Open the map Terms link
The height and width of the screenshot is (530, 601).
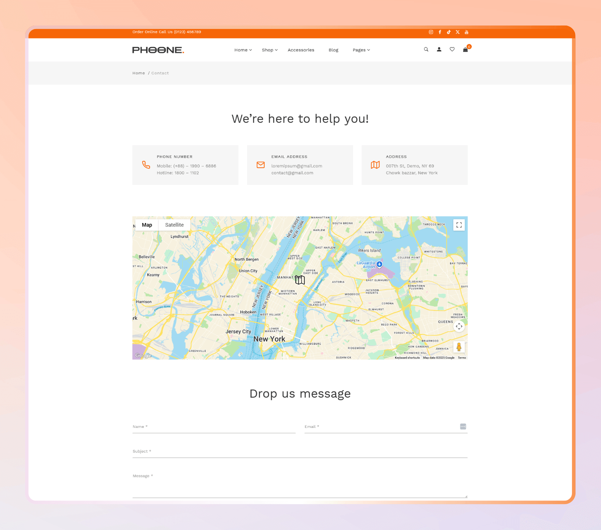pyautogui.click(x=462, y=358)
